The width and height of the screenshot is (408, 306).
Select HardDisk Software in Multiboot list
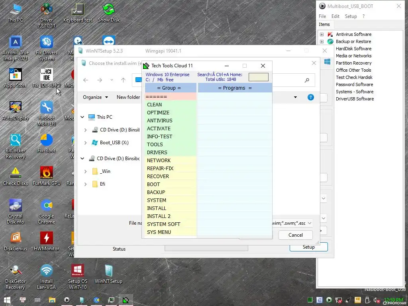pyautogui.click(x=353, y=49)
